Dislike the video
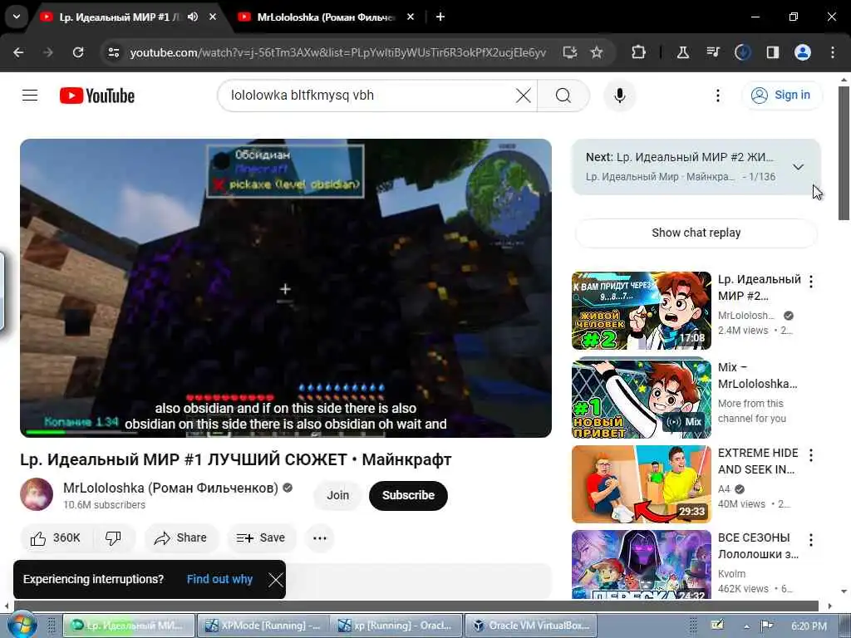The image size is (851, 638). 113,537
